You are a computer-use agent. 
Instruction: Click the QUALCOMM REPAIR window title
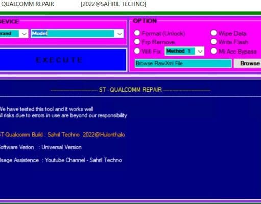coord(28,4)
